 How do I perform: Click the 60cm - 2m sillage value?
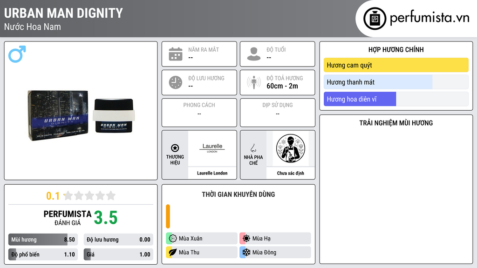(282, 86)
